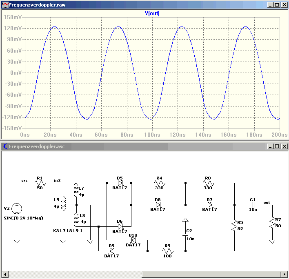
Task: Click the Frequenzverdoppler.asc title bar text
Action: click(x=37, y=146)
